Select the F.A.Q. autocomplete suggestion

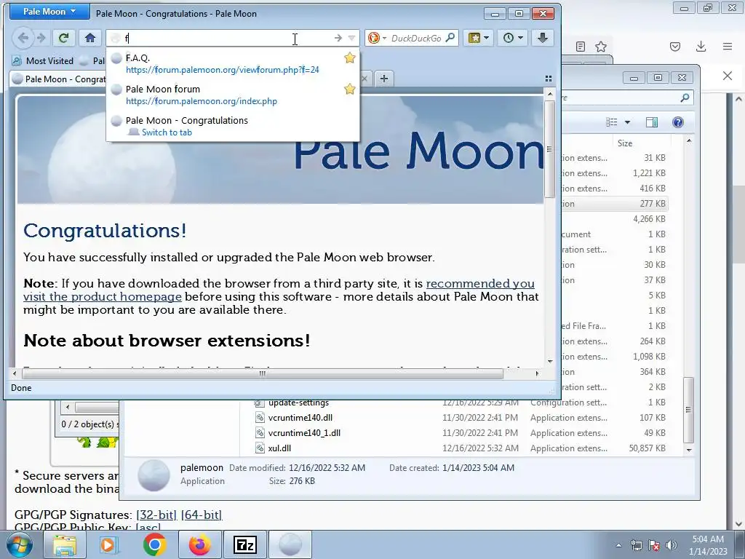[x=233, y=64]
